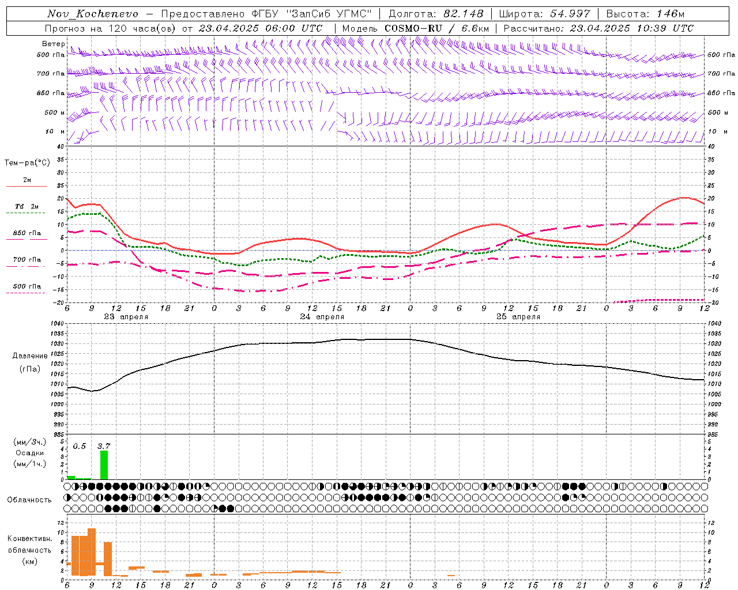
Task: Click the 700 гПа temperature legend entry
Action: pyautogui.click(x=27, y=260)
